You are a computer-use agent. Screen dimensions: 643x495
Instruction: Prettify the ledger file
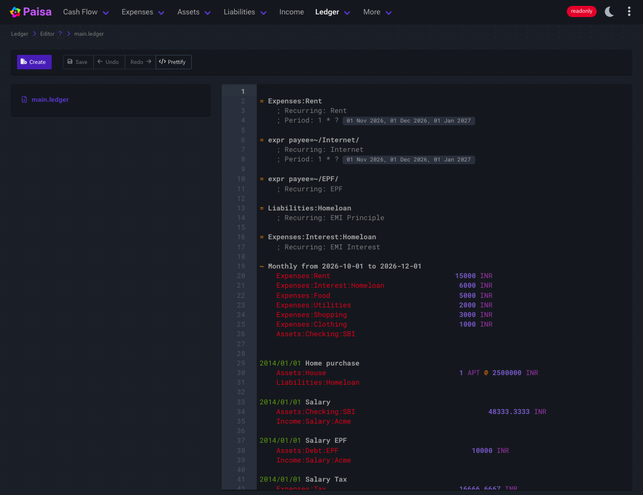(x=173, y=62)
